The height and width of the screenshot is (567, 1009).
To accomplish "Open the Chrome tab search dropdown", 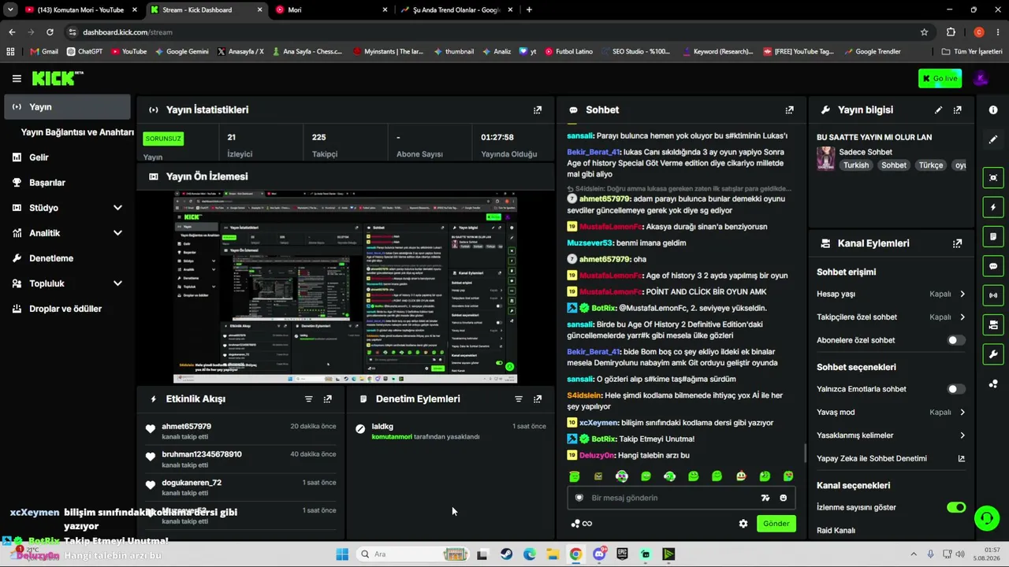I will pyautogui.click(x=10, y=9).
